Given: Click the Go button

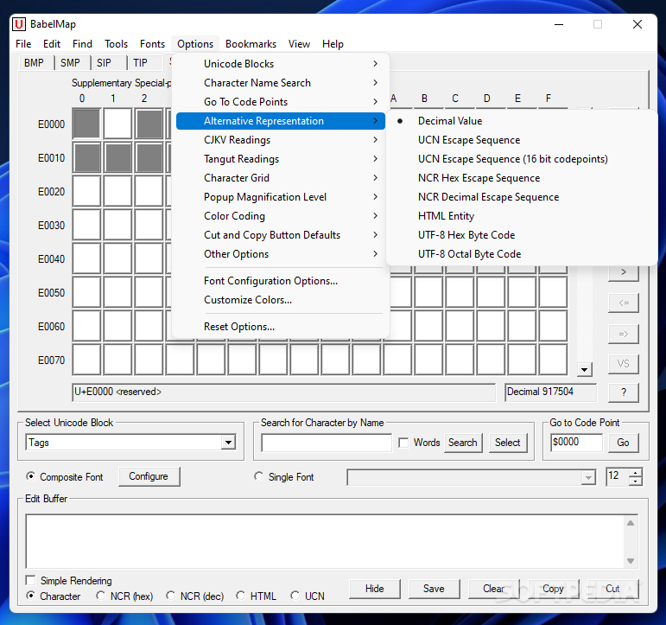Looking at the screenshot, I should pyautogui.click(x=623, y=443).
